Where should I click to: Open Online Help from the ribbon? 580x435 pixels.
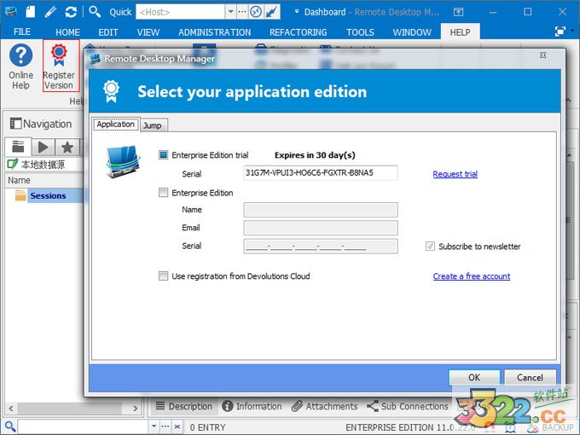coord(20,65)
